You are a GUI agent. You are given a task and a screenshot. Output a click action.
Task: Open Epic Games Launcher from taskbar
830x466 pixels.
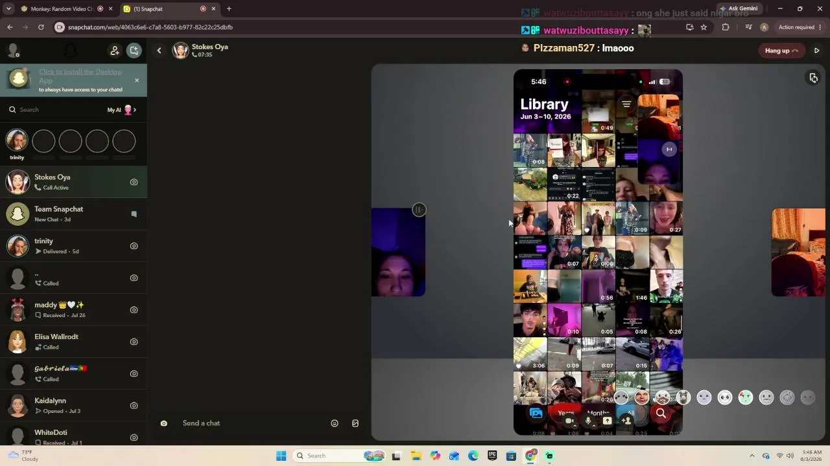click(x=492, y=456)
